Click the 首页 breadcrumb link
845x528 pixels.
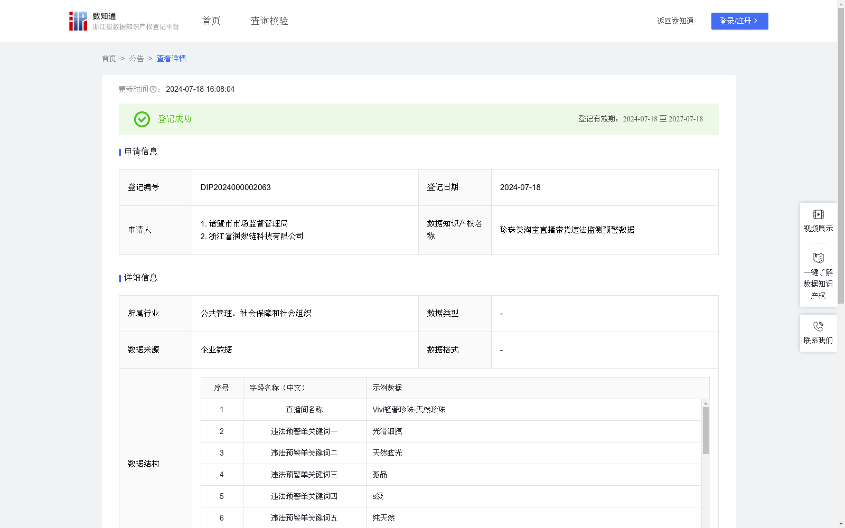pos(109,59)
